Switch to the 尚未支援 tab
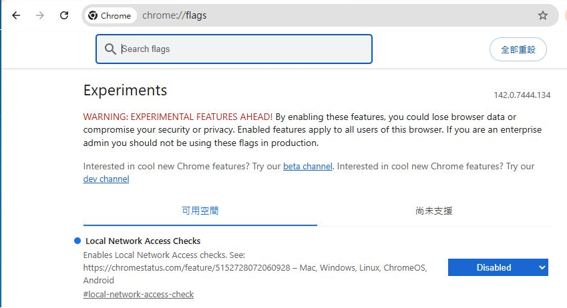567x308 pixels. coord(434,211)
